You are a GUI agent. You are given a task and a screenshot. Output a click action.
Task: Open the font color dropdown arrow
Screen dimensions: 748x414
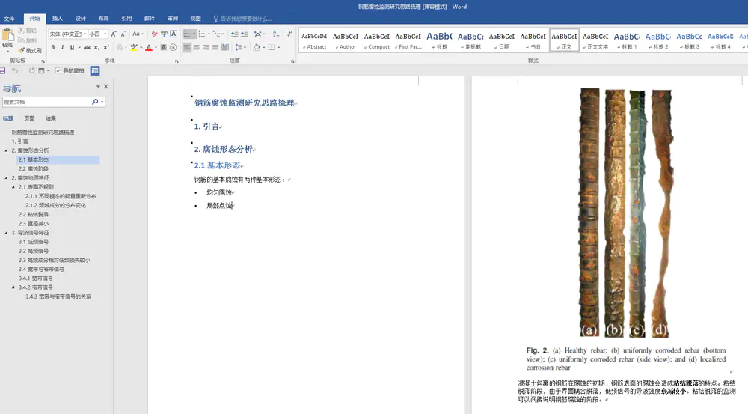tap(156, 48)
